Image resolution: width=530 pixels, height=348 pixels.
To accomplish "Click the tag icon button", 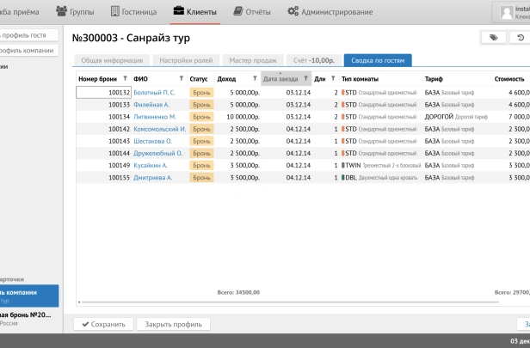I will (x=493, y=38).
